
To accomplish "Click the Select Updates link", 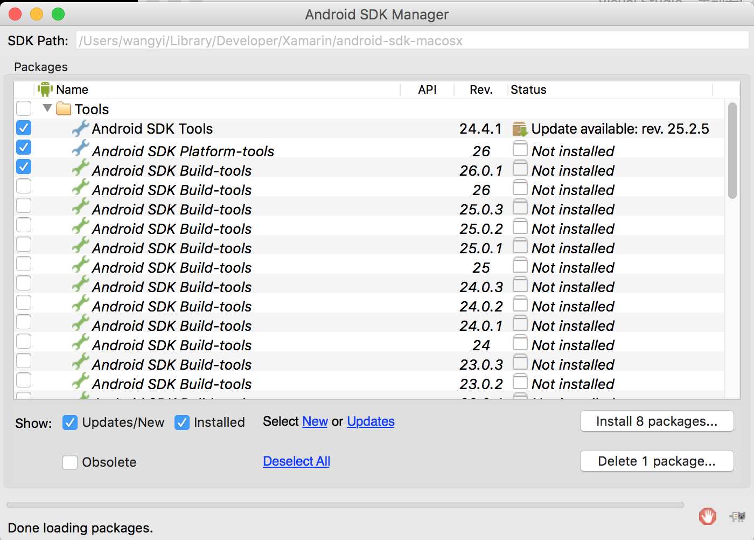I will click(371, 421).
